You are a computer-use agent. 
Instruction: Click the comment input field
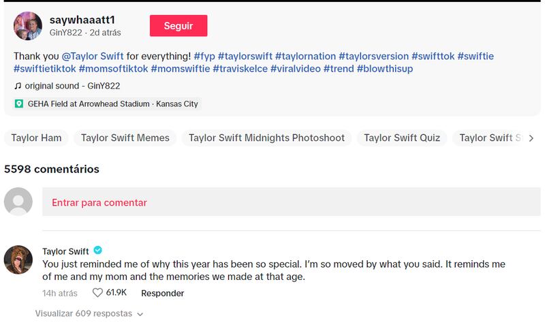tap(292, 202)
